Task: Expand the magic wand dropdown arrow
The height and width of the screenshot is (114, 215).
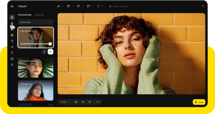Action: click(x=72, y=6)
